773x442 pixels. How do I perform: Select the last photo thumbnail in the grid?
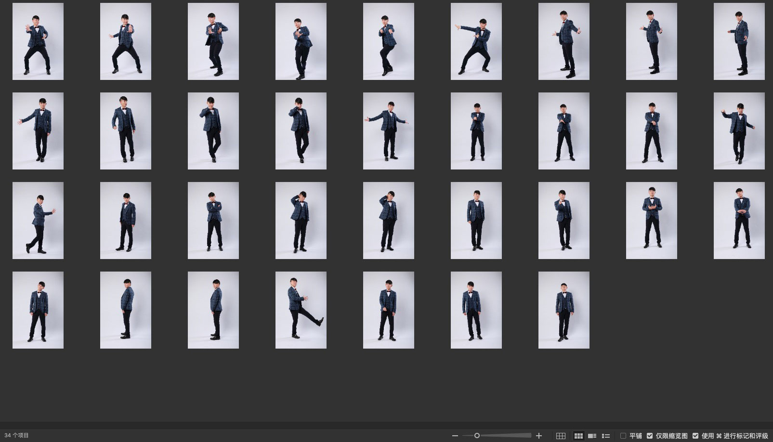(563, 310)
